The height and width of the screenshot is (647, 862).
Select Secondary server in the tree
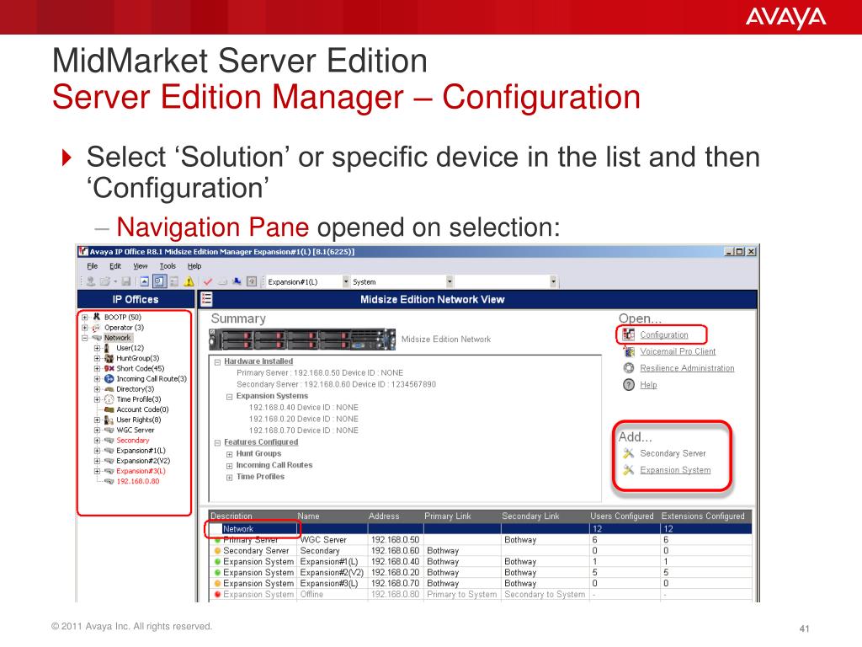[132, 440]
